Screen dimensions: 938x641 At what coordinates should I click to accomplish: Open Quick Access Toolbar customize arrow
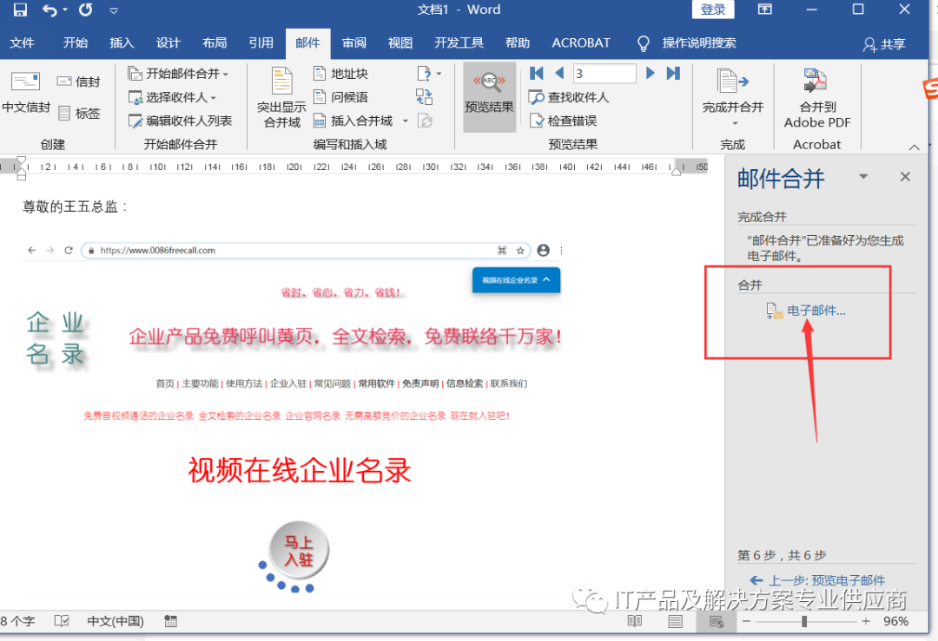(114, 10)
